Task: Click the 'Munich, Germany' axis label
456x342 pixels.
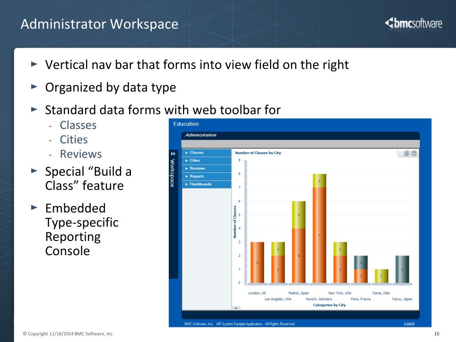Action: 319,299
